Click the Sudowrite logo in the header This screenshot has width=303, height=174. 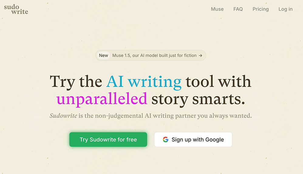click(x=16, y=9)
